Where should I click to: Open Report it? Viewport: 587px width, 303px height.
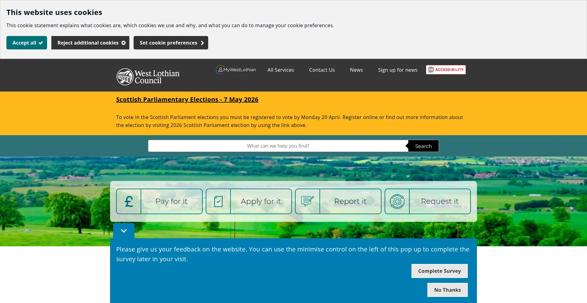point(338,201)
